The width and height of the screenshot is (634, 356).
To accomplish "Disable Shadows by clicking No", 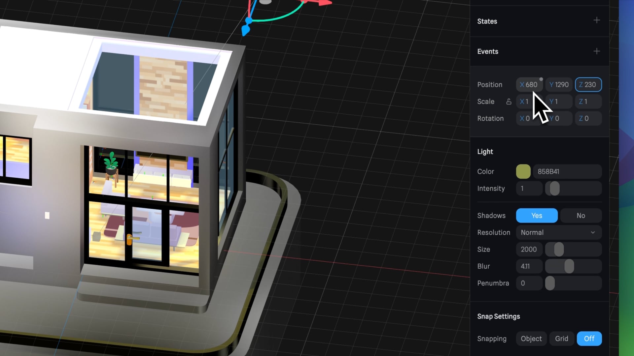I will (581, 215).
